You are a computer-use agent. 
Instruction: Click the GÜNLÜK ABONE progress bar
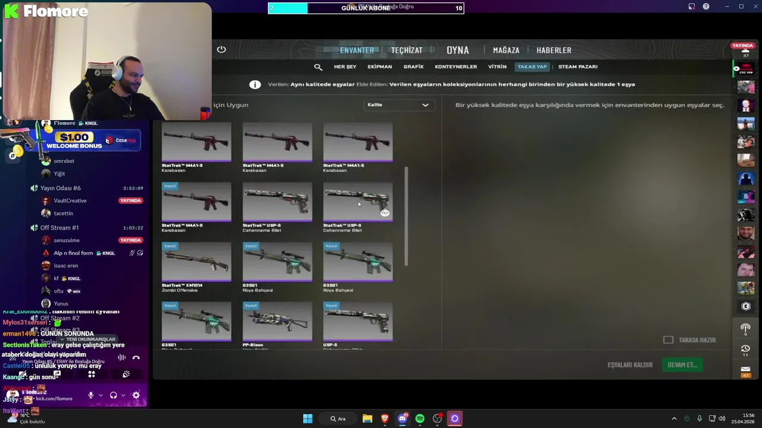pos(366,8)
